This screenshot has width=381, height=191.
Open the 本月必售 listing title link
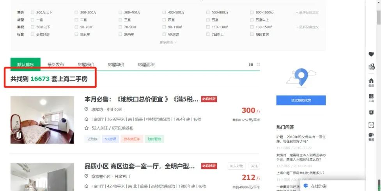click(141, 99)
